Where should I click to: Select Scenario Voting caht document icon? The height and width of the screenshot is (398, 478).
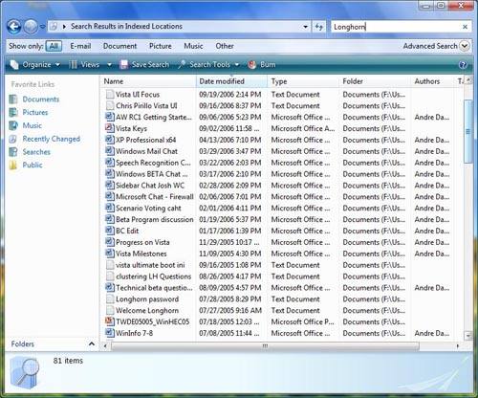[110, 208]
